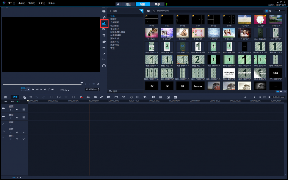Open the search box dropdown arrow
The height and width of the screenshot is (180, 288).
pos(261,11)
